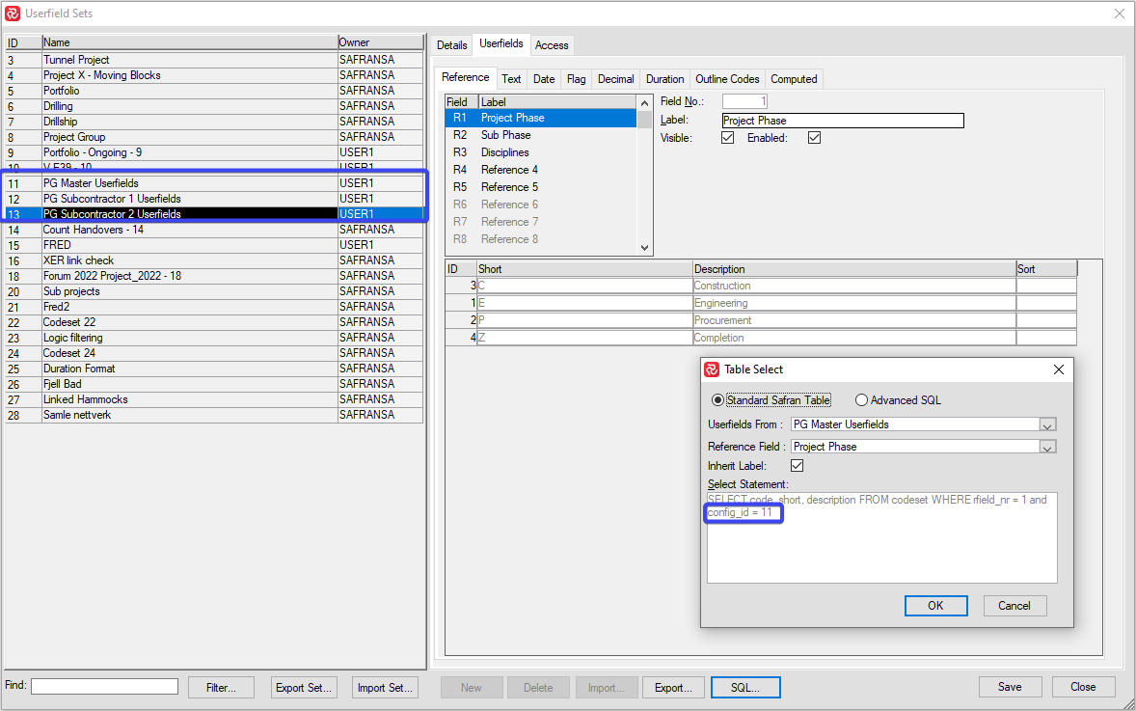Screen dimensions: 1136x711
Task: Select the R2 Sub Phase field row
Action: [540, 135]
